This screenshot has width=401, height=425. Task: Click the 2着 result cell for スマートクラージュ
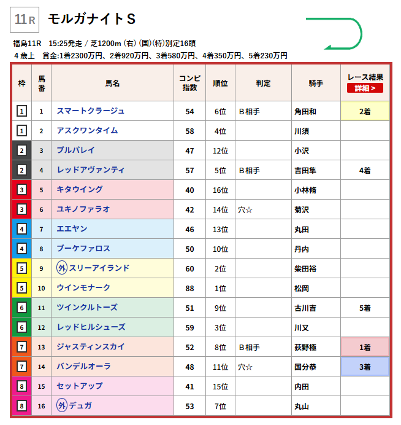[365, 111]
